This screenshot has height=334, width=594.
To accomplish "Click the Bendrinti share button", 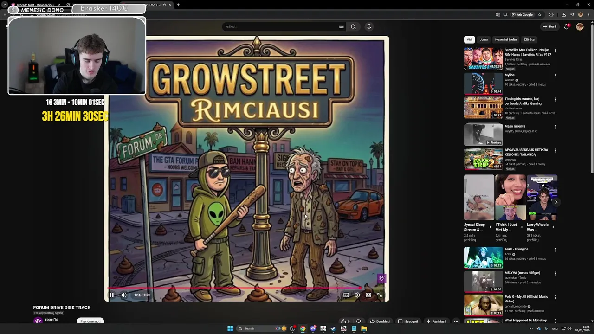I will [x=380, y=321].
